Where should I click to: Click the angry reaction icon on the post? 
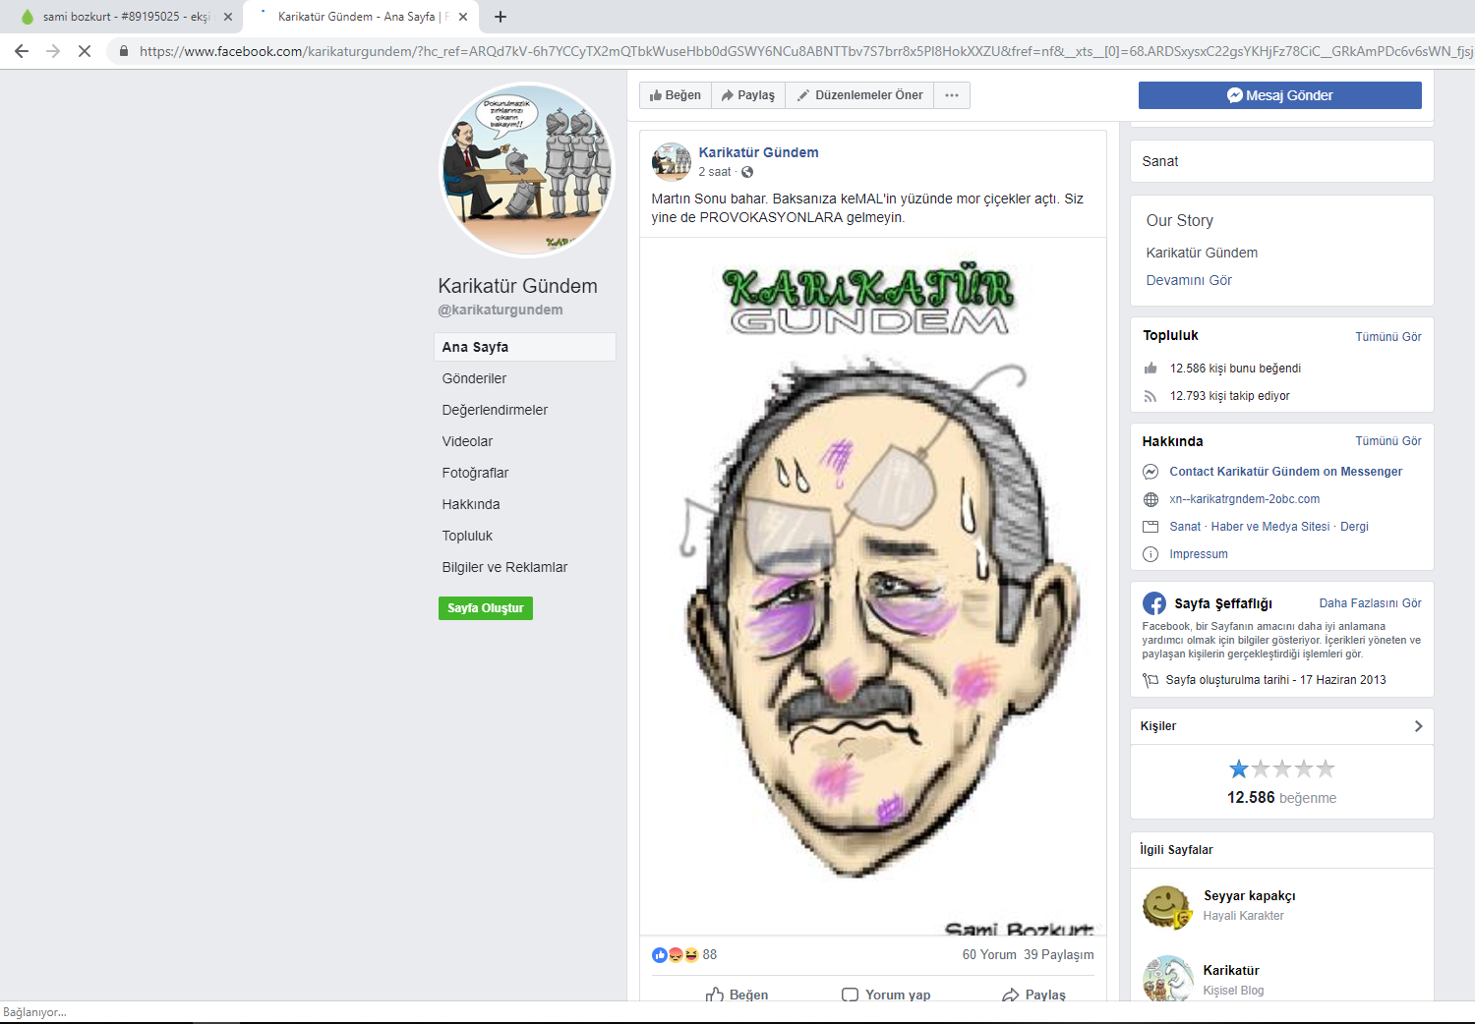pos(676,955)
